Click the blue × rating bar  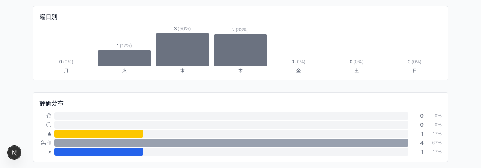point(99,152)
